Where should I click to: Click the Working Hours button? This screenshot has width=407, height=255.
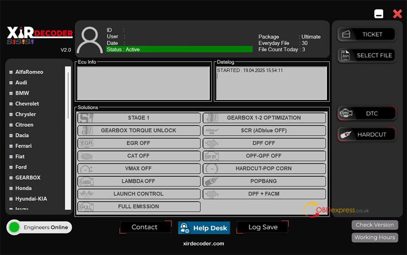pyautogui.click(x=375, y=237)
